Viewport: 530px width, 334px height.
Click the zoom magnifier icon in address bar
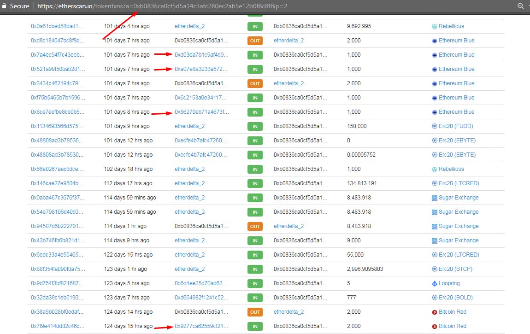click(x=520, y=6)
